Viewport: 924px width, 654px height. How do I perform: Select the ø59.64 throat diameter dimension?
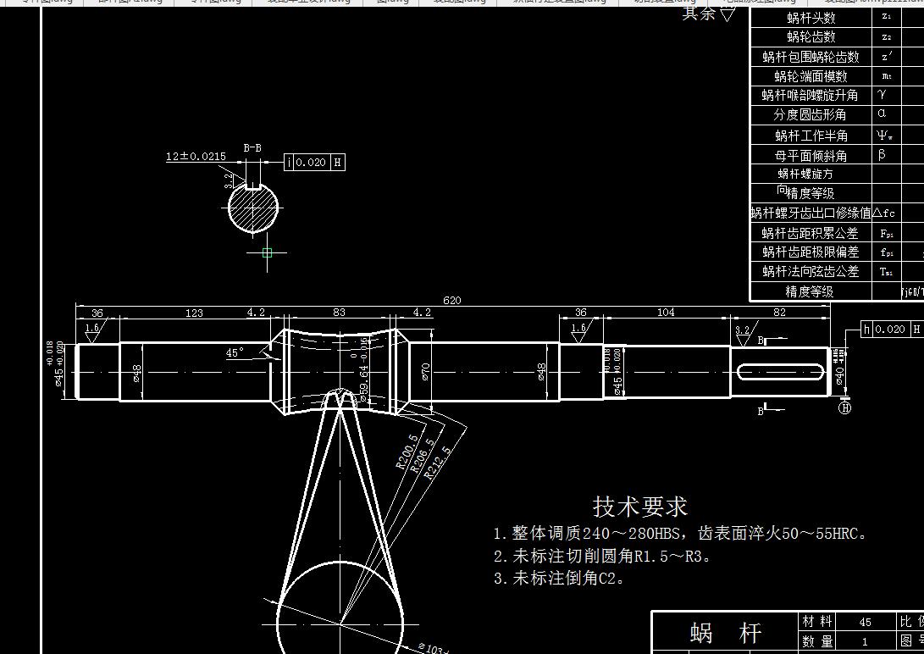tap(363, 384)
